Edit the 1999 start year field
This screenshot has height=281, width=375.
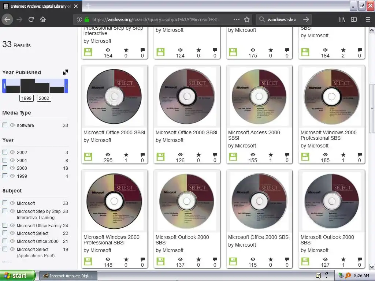[x=26, y=98]
